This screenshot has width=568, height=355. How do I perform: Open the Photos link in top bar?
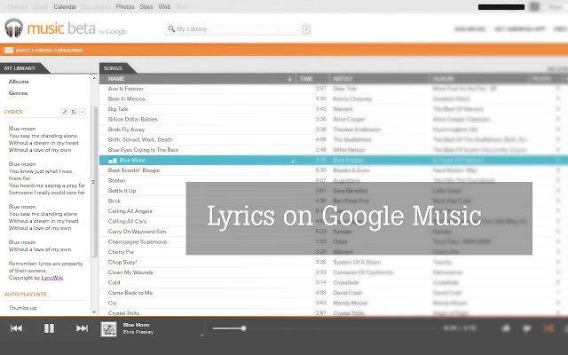(125, 6)
